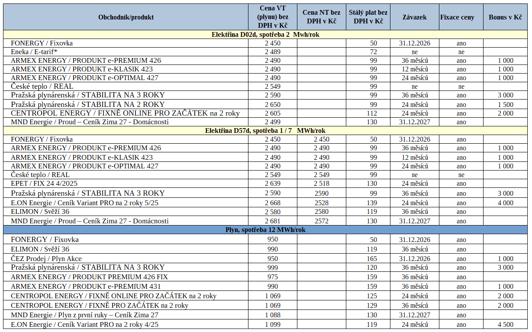Select the fixed fee value 112
This screenshot has width=532, height=332.
[372, 113]
